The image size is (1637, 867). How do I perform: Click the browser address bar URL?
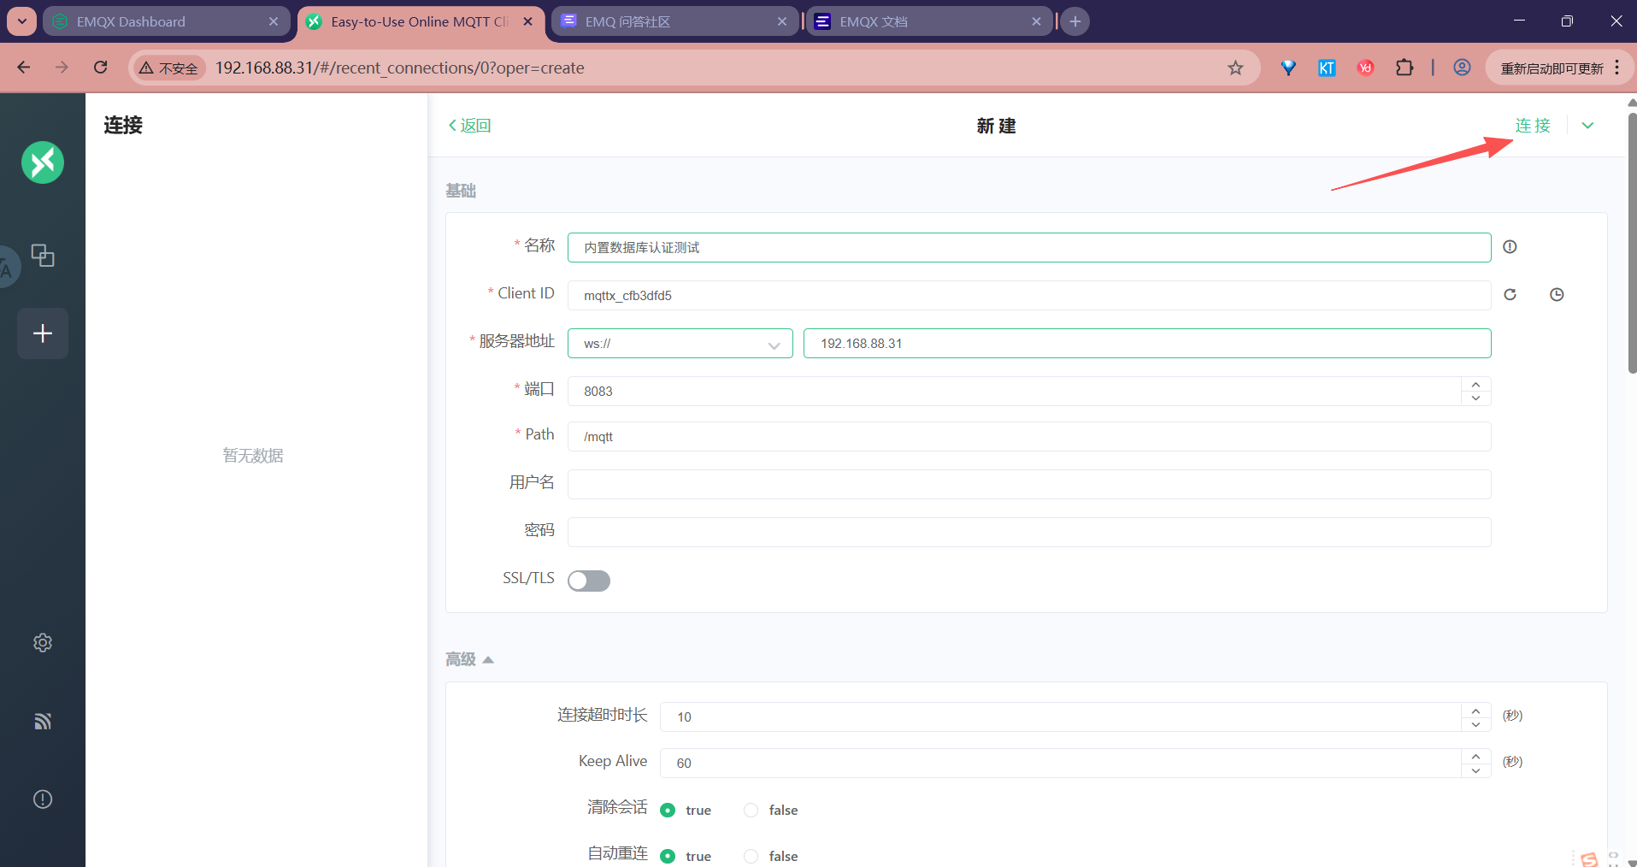coord(399,68)
